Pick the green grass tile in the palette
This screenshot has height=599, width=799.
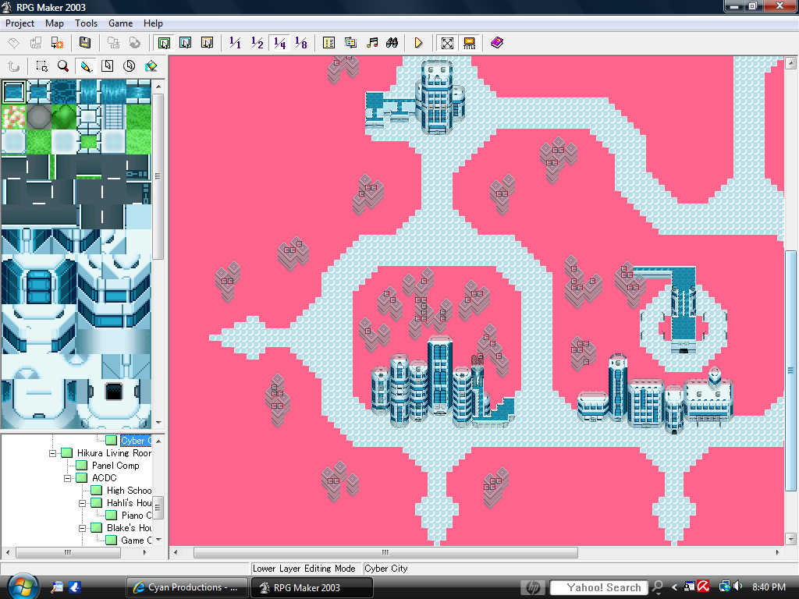138,118
